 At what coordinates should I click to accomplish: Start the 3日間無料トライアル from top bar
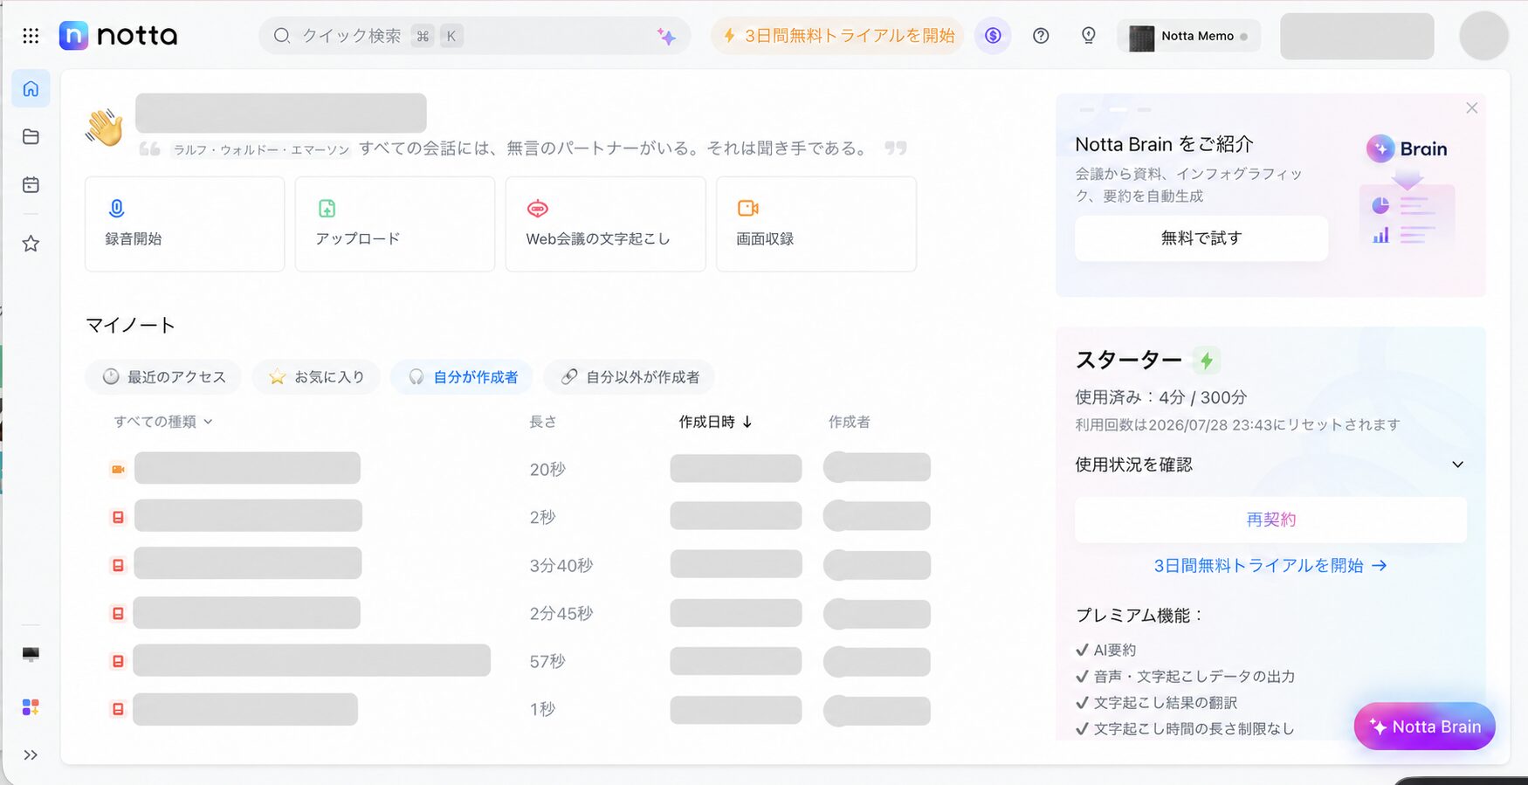[837, 36]
